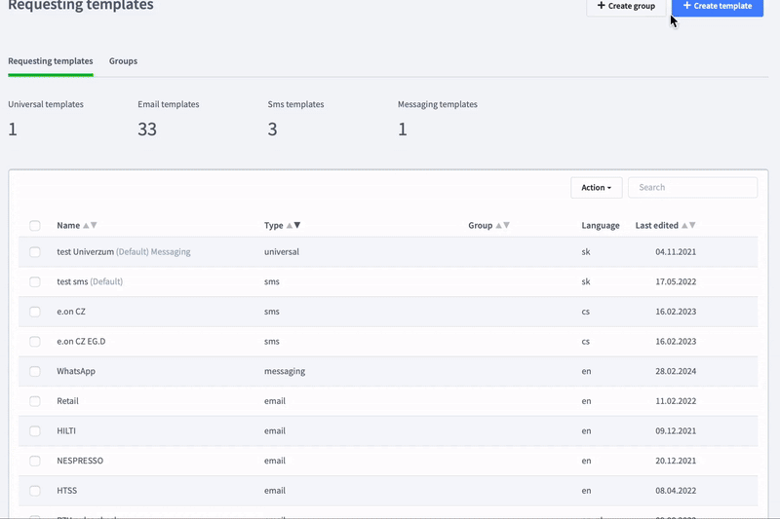Click the date 09.12.2021
Viewport: 780px width, 519px height.
676,430
